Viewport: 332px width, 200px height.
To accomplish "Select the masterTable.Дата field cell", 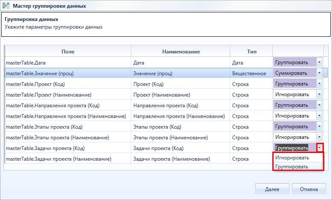I will click(x=68, y=63).
